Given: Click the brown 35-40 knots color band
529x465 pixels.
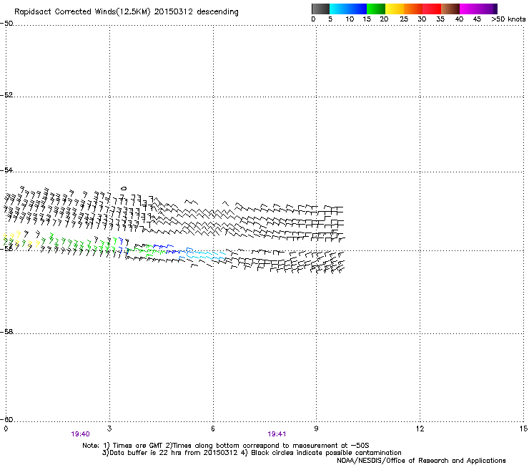Looking at the screenshot, I should click(450, 9).
